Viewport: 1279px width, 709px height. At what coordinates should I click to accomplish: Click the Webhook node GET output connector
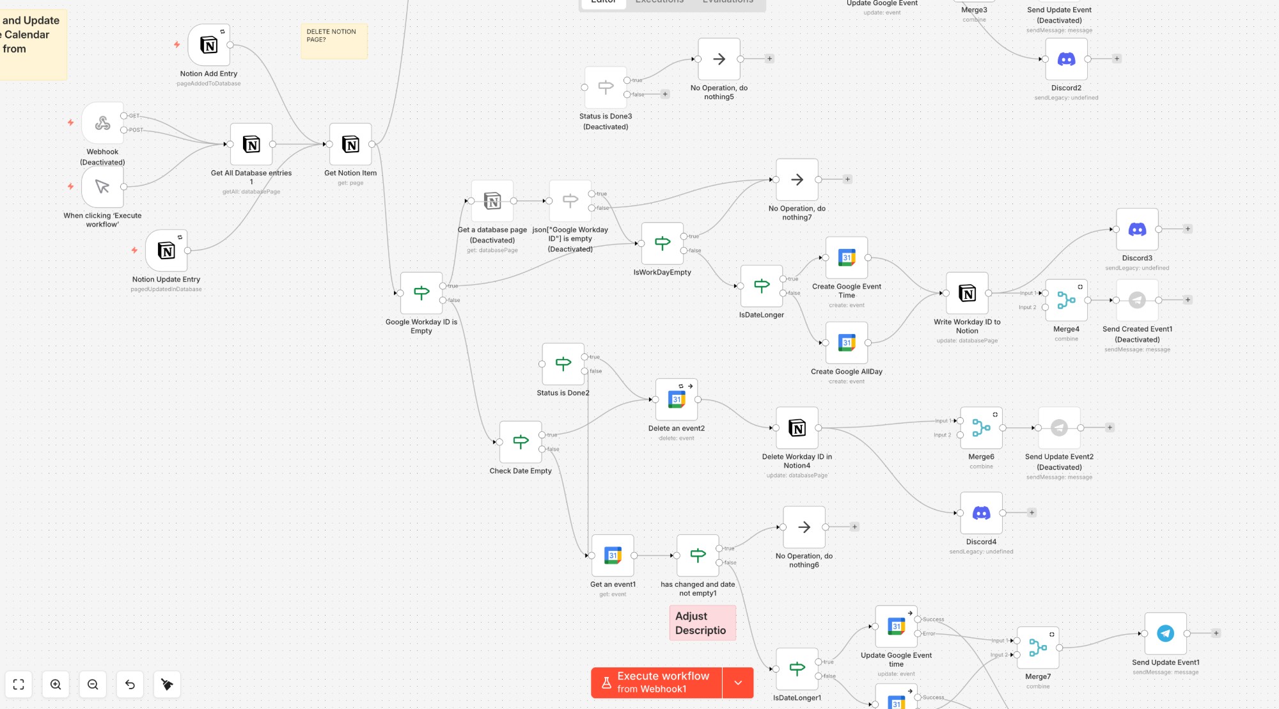pyautogui.click(x=123, y=116)
